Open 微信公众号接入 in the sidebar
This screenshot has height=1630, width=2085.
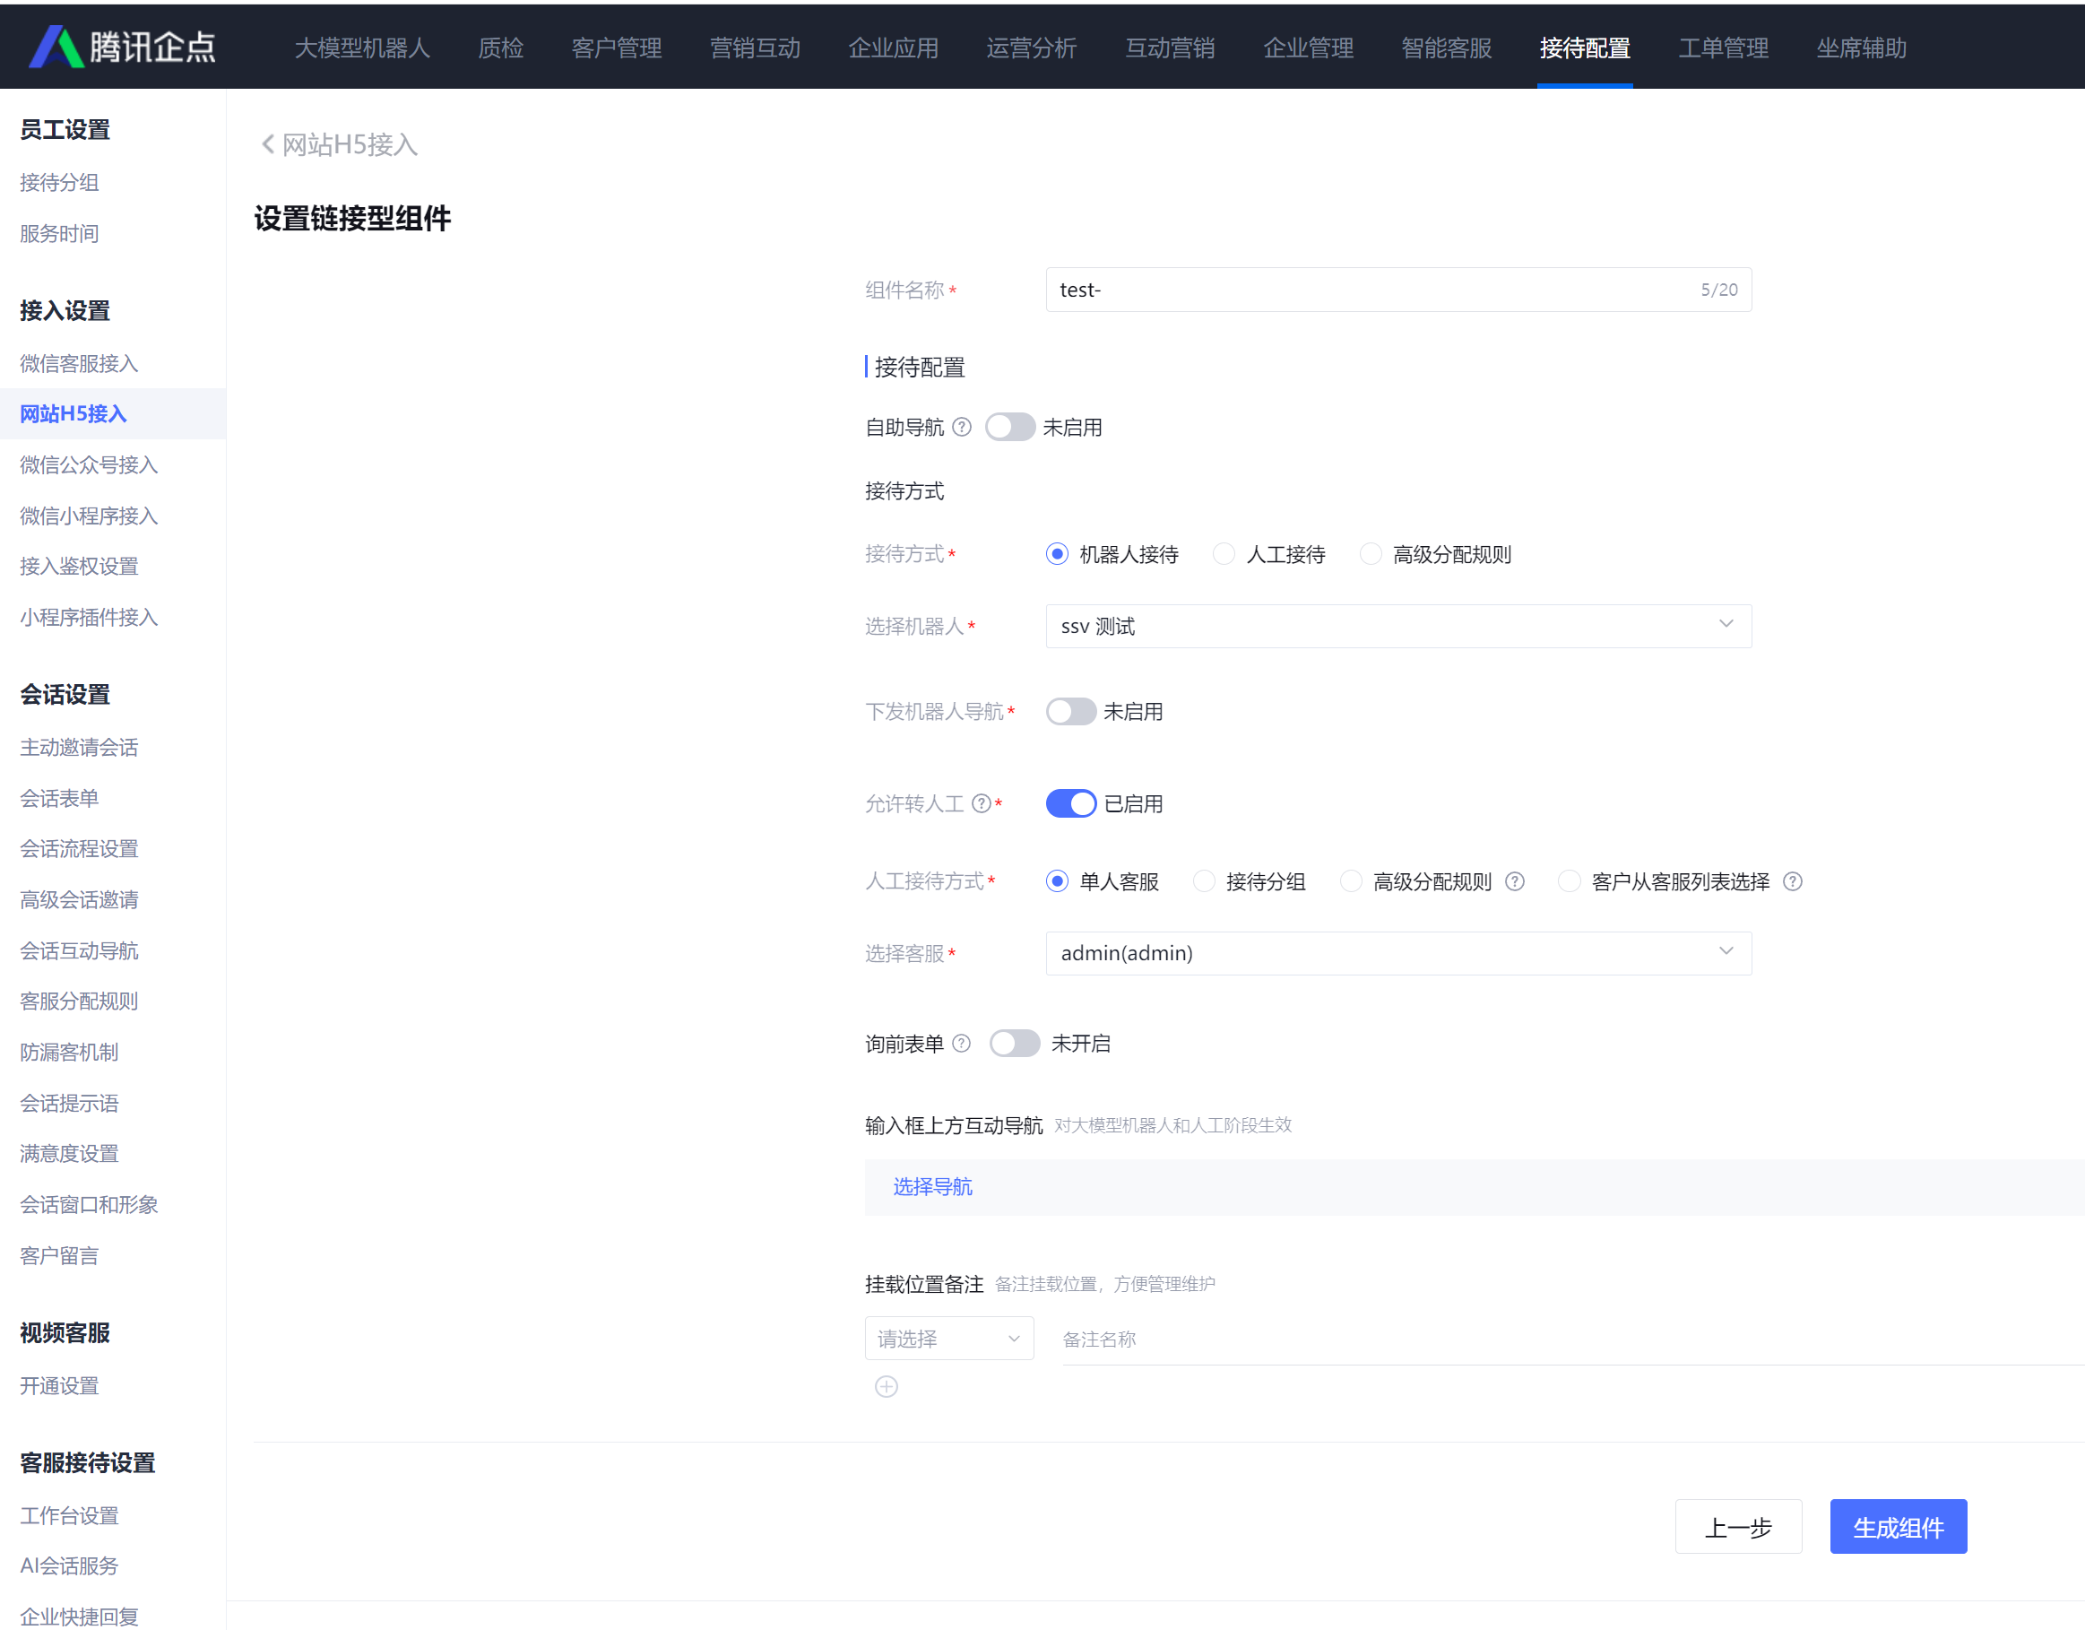[x=89, y=465]
